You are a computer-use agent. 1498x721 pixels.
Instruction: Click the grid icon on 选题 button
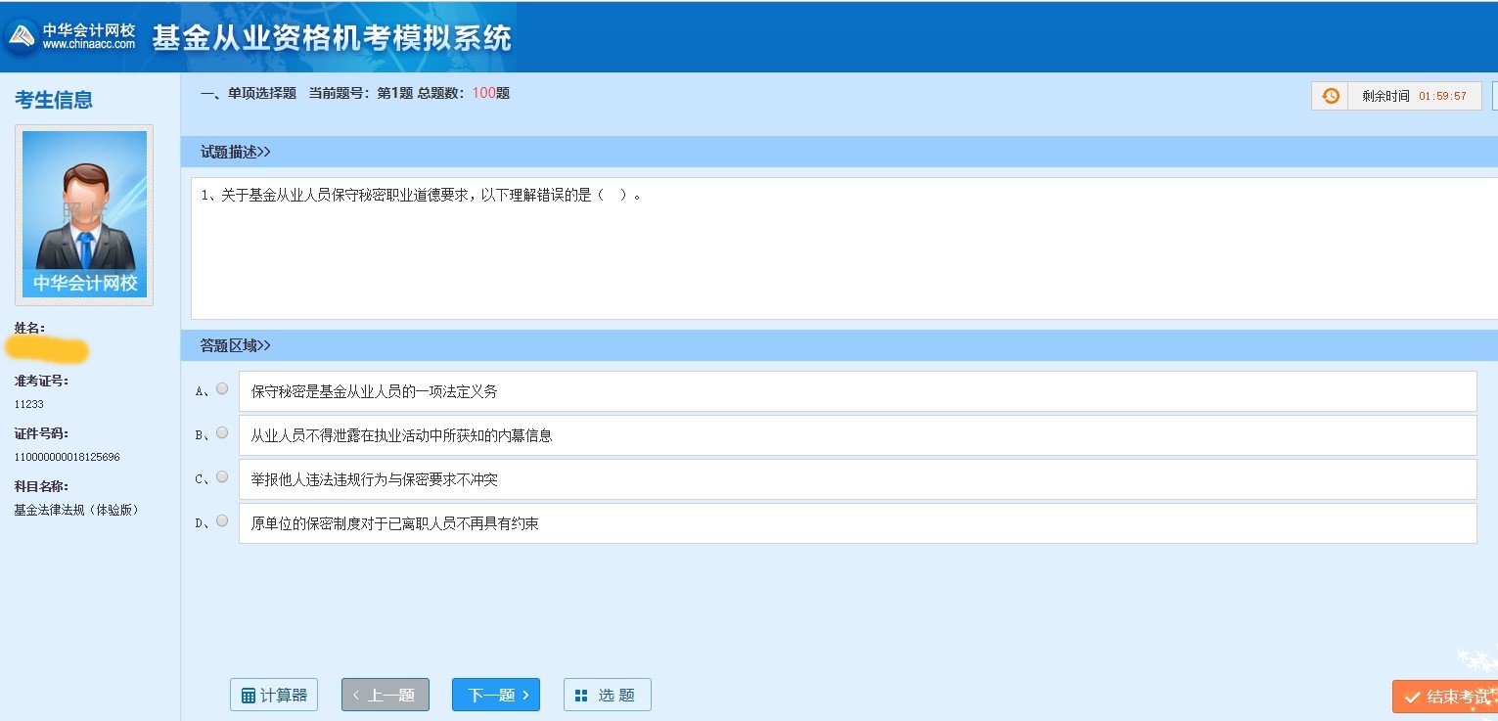(x=582, y=695)
